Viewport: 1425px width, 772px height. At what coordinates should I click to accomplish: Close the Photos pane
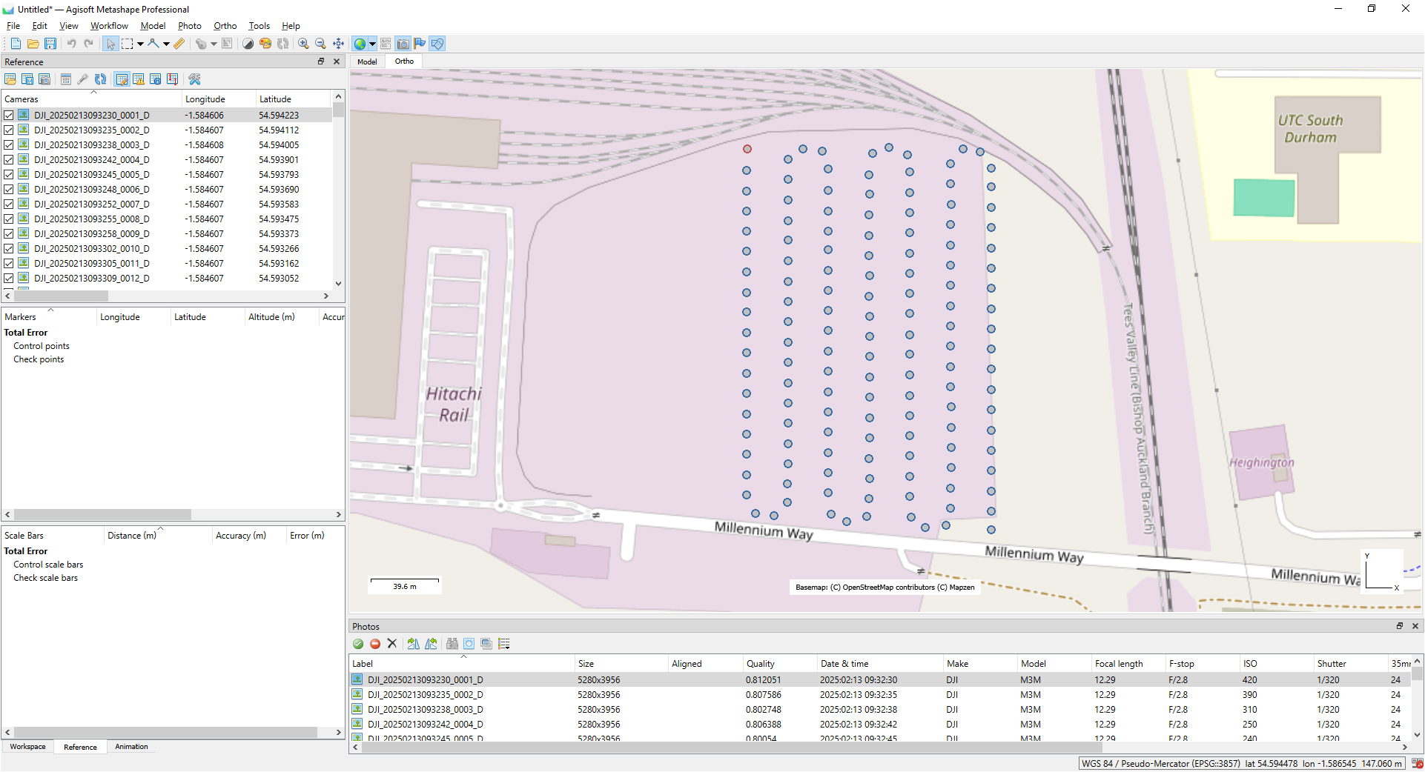1415,626
